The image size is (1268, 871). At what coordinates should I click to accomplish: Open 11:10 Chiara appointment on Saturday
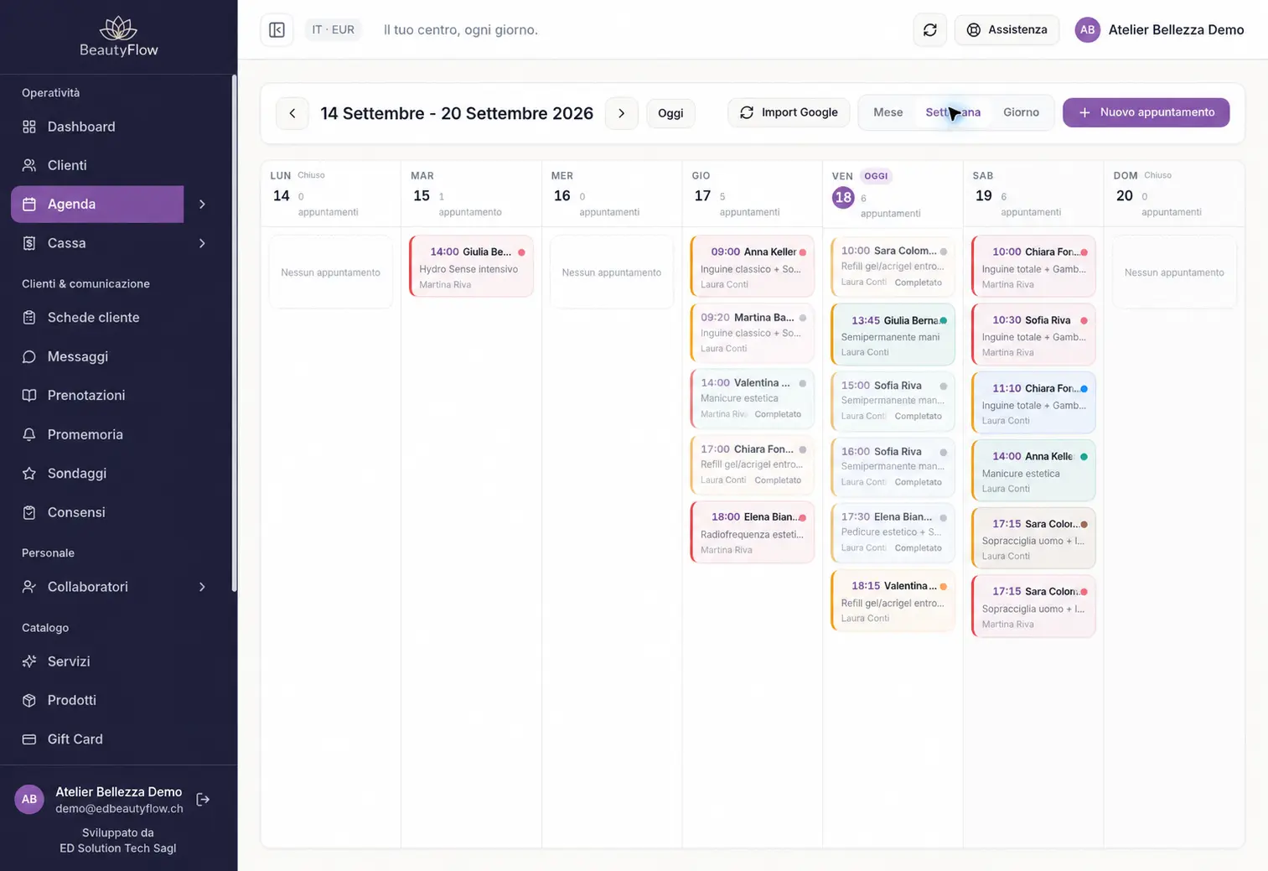[x=1033, y=402]
